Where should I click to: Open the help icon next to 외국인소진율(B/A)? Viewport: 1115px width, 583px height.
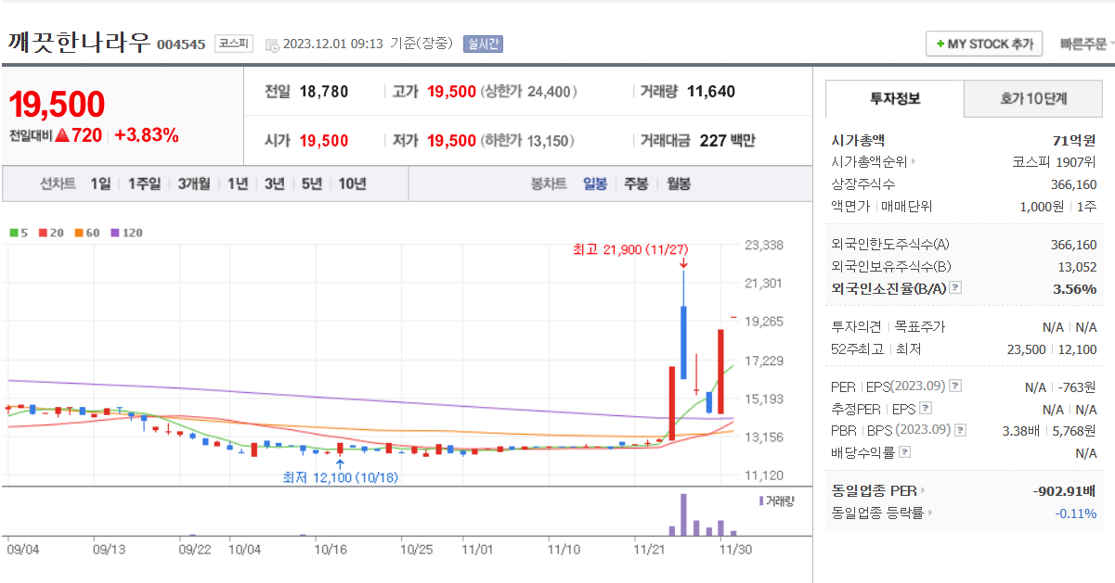pos(955,288)
